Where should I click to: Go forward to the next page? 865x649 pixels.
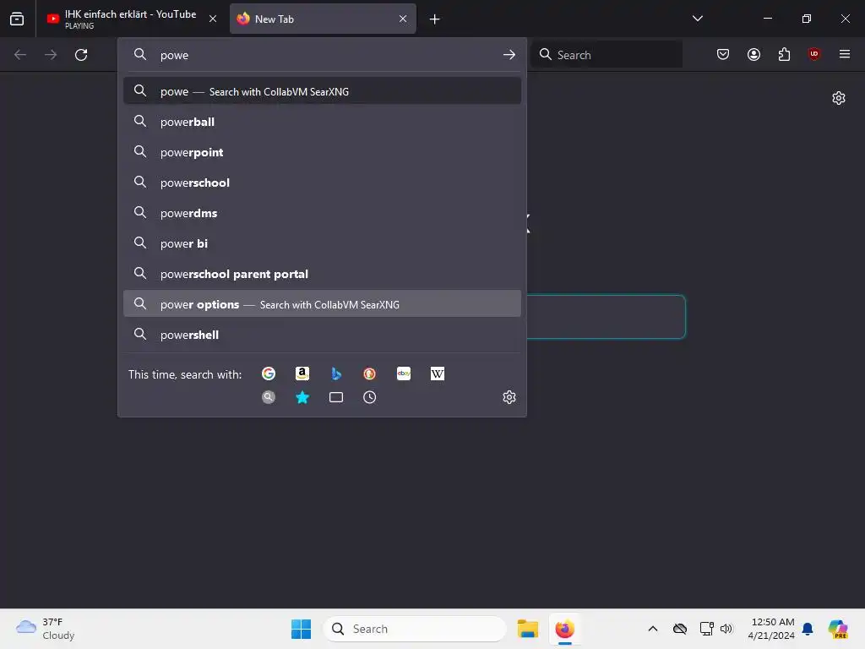[51, 55]
